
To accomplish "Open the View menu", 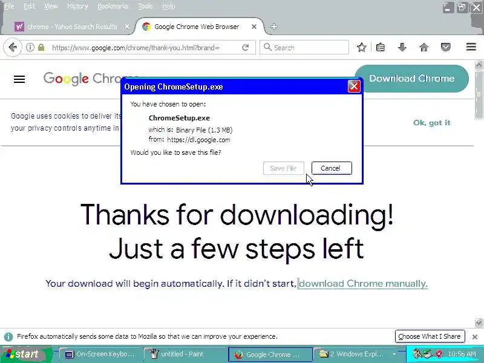I will (51, 6).
